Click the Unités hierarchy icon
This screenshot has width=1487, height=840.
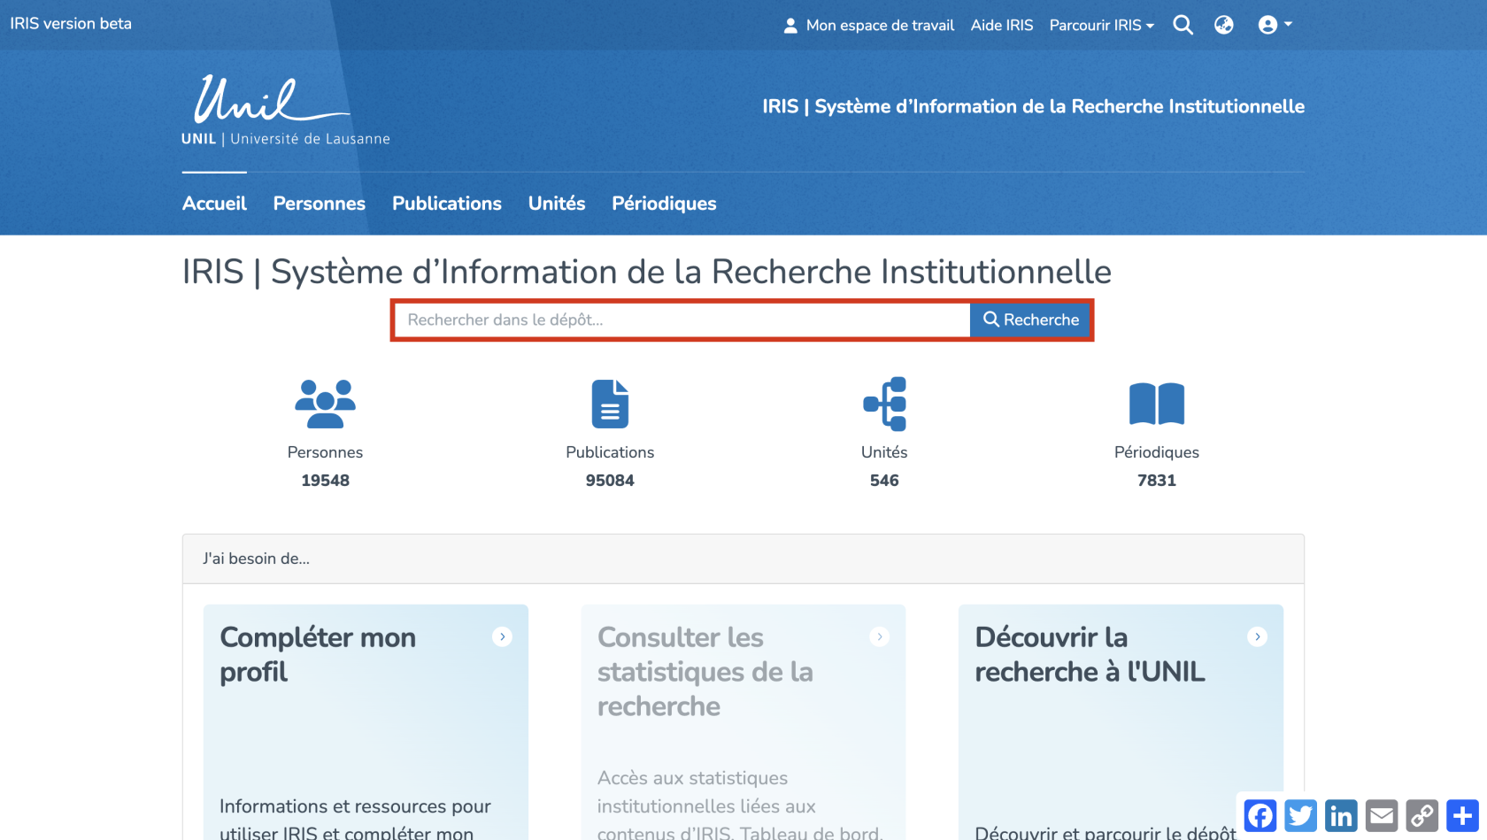tap(884, 404)
